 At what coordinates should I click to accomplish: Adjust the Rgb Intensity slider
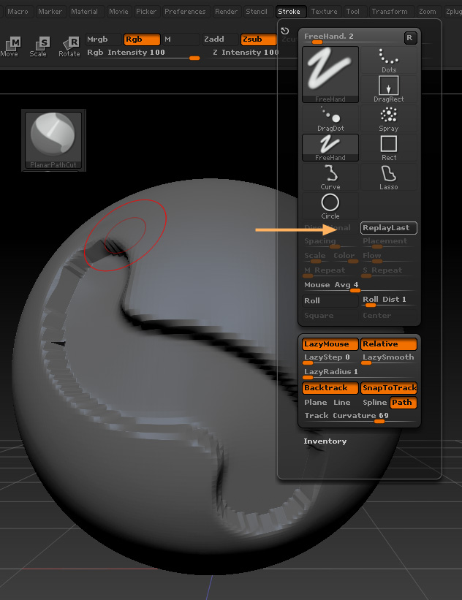pos(143,53)
